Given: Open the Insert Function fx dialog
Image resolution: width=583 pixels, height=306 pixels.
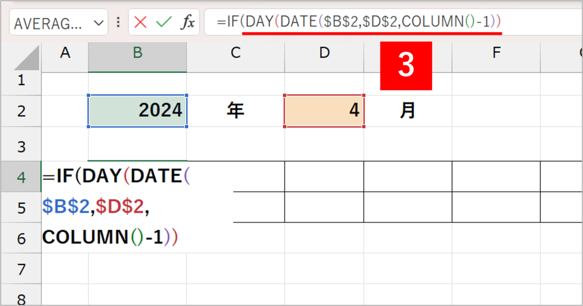Looking at the screenshot, I should [x=188, y=22].
